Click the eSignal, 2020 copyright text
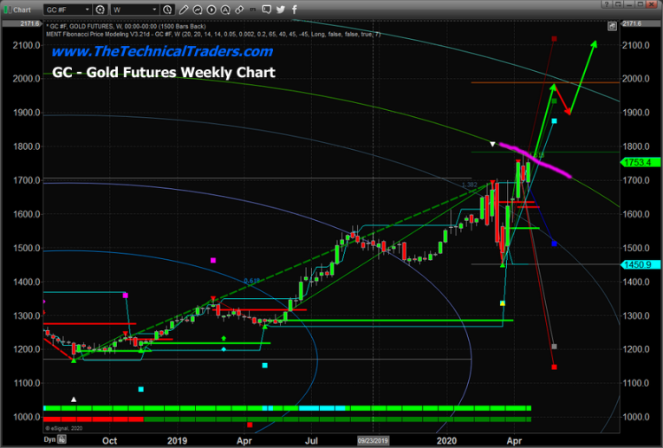Viewport: 663px width, 448px height. pos(63,428)
